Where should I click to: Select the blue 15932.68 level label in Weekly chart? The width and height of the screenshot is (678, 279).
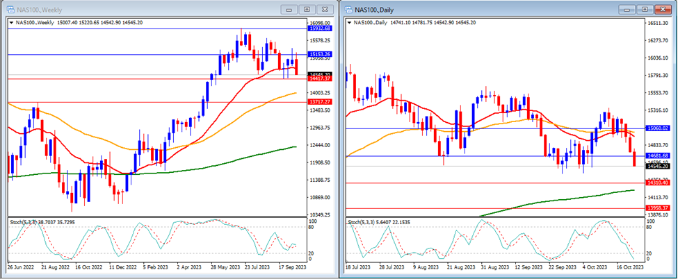(x=320, y=28)
